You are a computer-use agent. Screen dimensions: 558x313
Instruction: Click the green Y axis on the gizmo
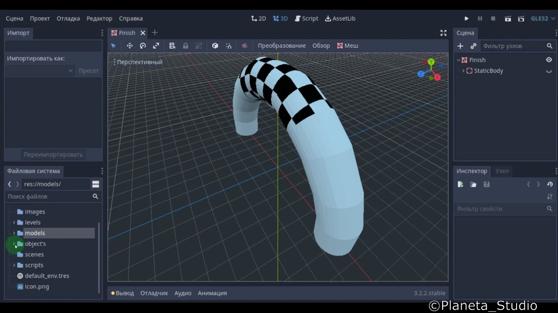pos(431,62)
